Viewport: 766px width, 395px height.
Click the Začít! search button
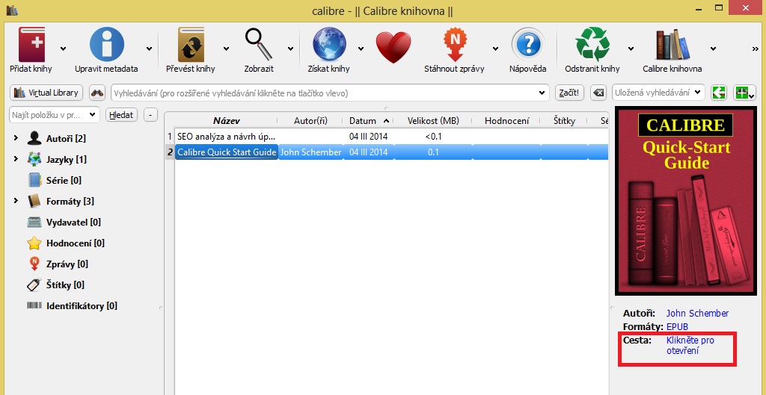click(x=569, y=93)
